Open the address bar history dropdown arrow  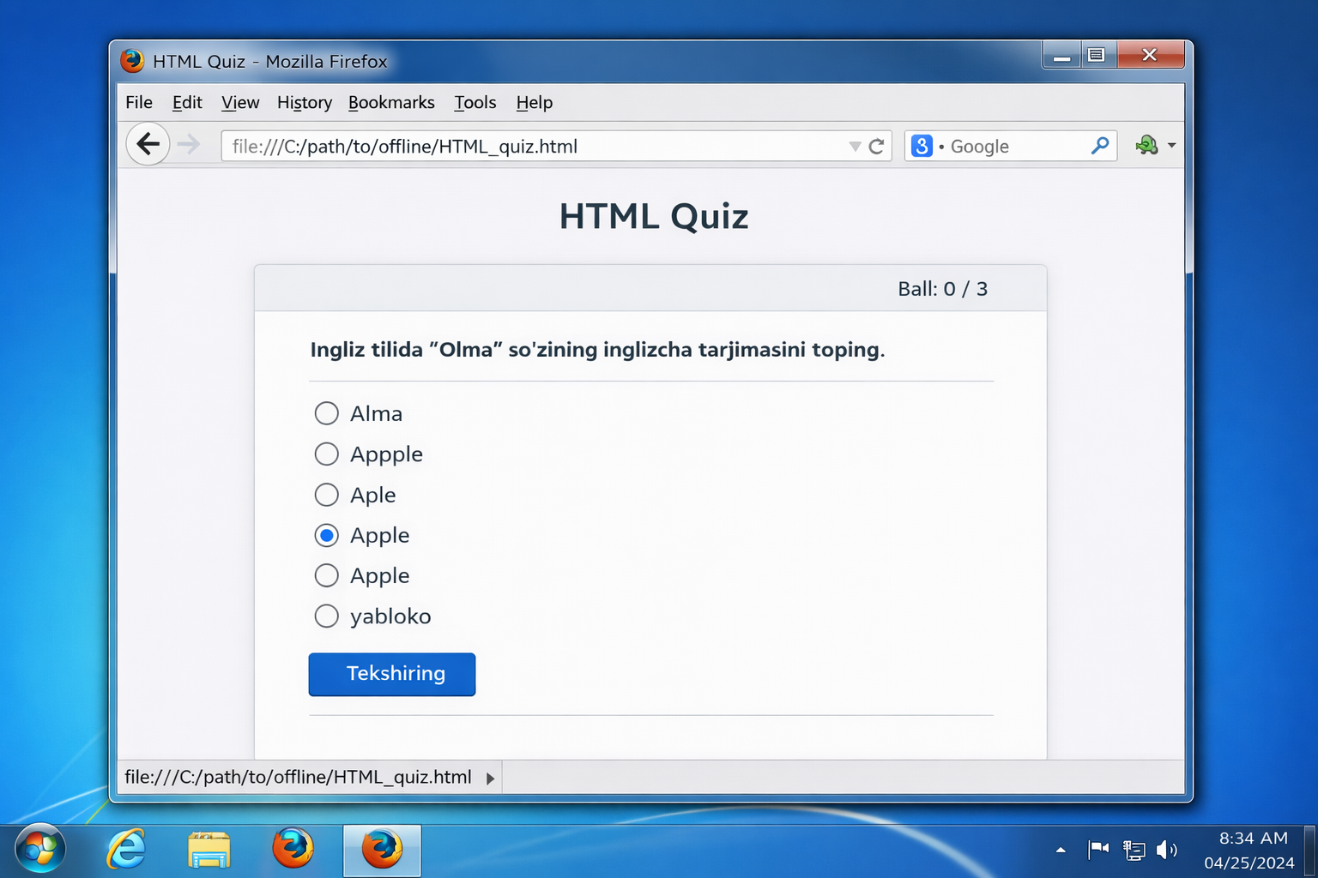click(855, 147)
